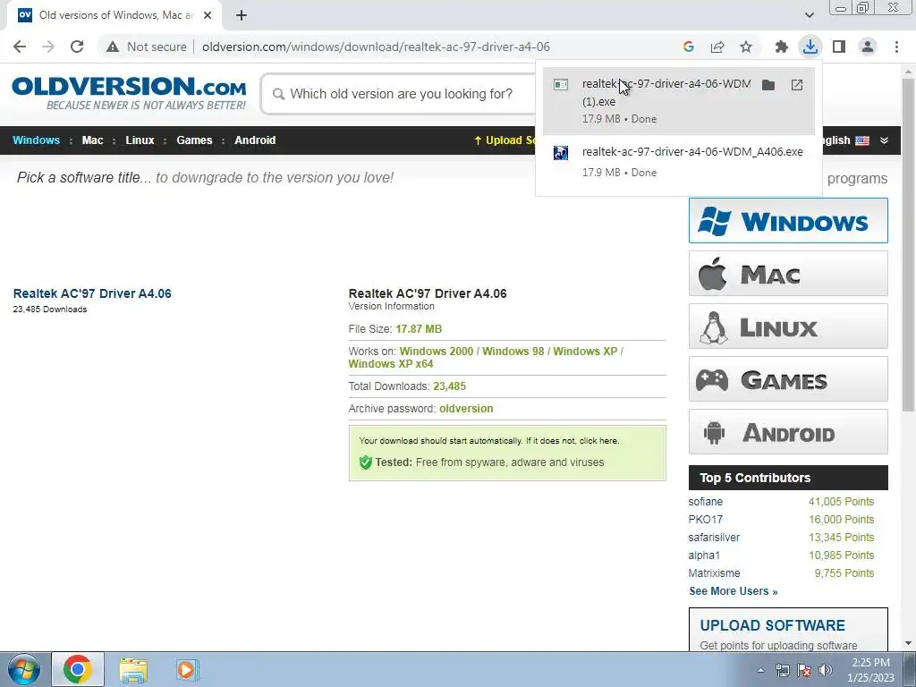This screenshot has height=687, width=916.
Task: Open the Android navigation menu item
Action: click(x=255, y=140)
